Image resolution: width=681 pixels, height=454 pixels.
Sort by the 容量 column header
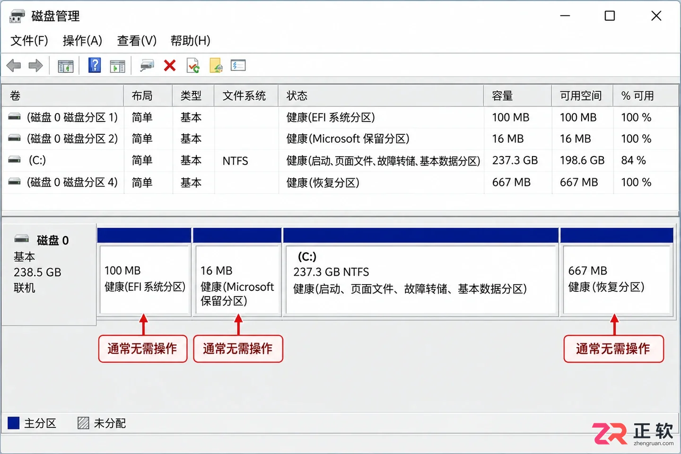point(518,96)
